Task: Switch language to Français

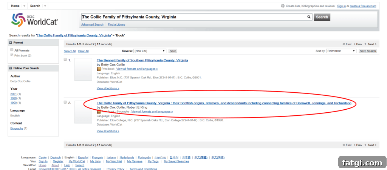Action: pos(98,158)
